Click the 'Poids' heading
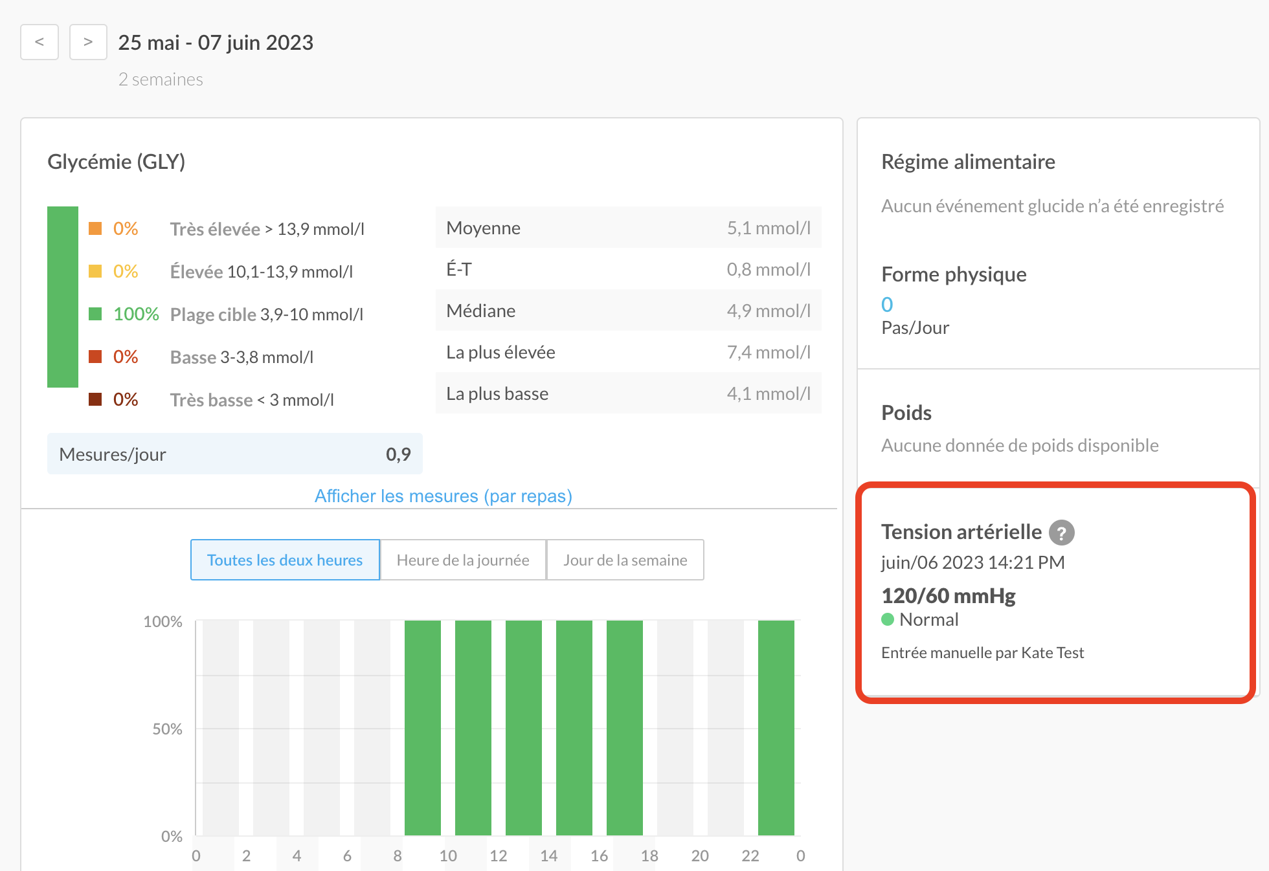This screenshot has height=871, width=1269. click(x=906, y=413)
